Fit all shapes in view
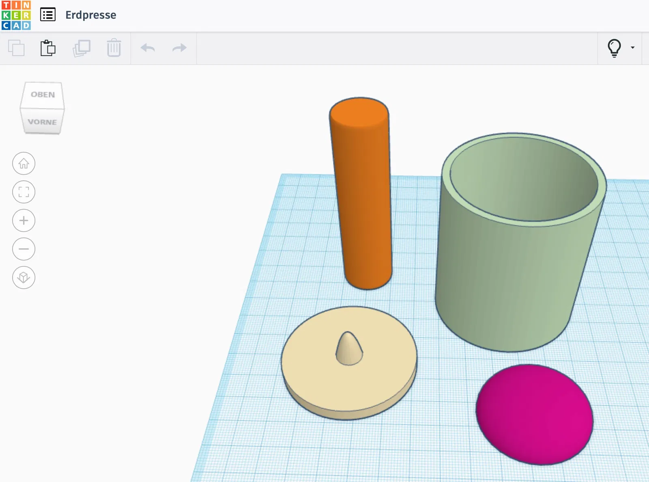Screen dimensions: 649x482 (24, 192)
